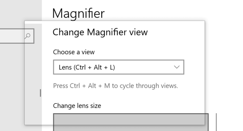The width and height of the screenshot is (243, 131).
Task: Open the Lens (Ctrl + Alt + L) dropdown
Action: [x=119, y=67]
